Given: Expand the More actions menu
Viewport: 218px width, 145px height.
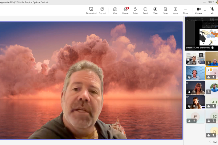Looking at the screenshot, I should pos(185,11).
